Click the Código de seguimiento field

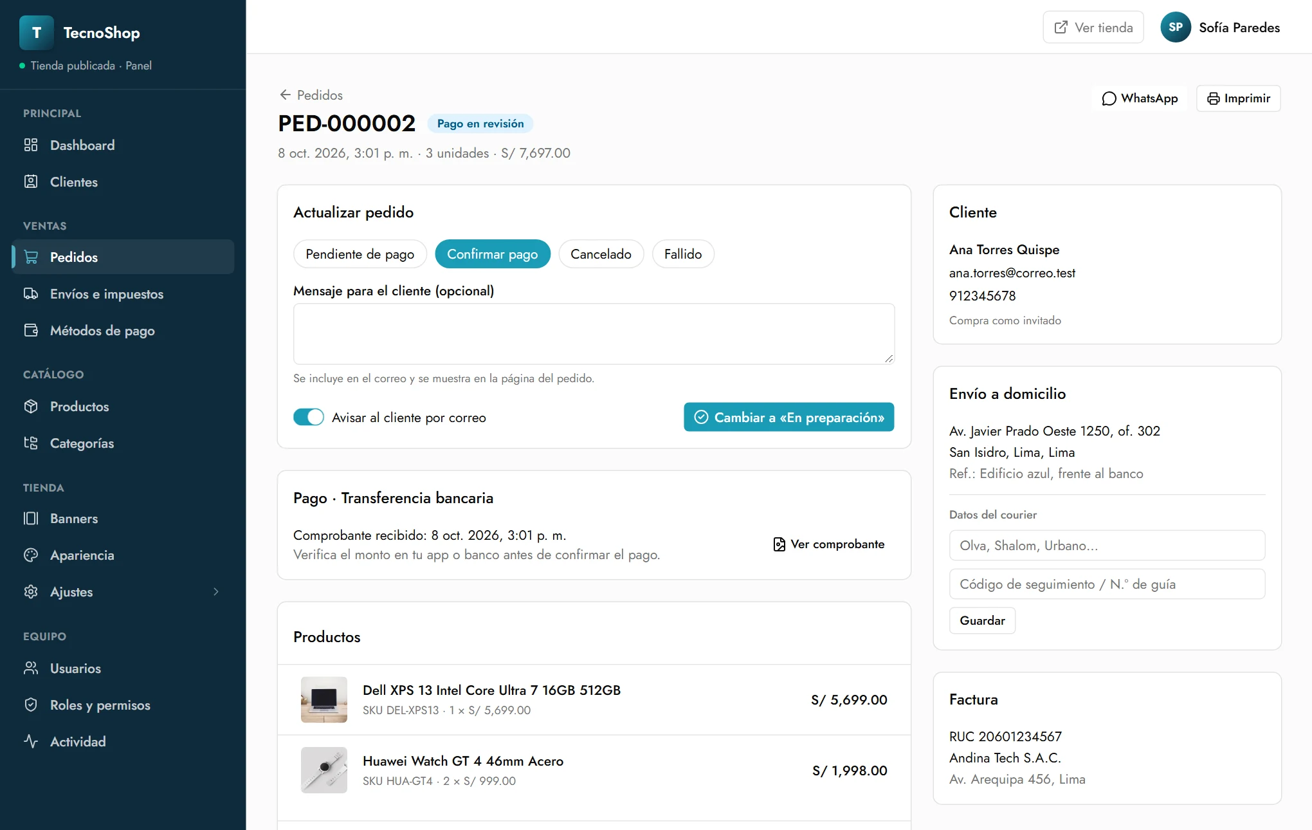[x=1107, y=584]
